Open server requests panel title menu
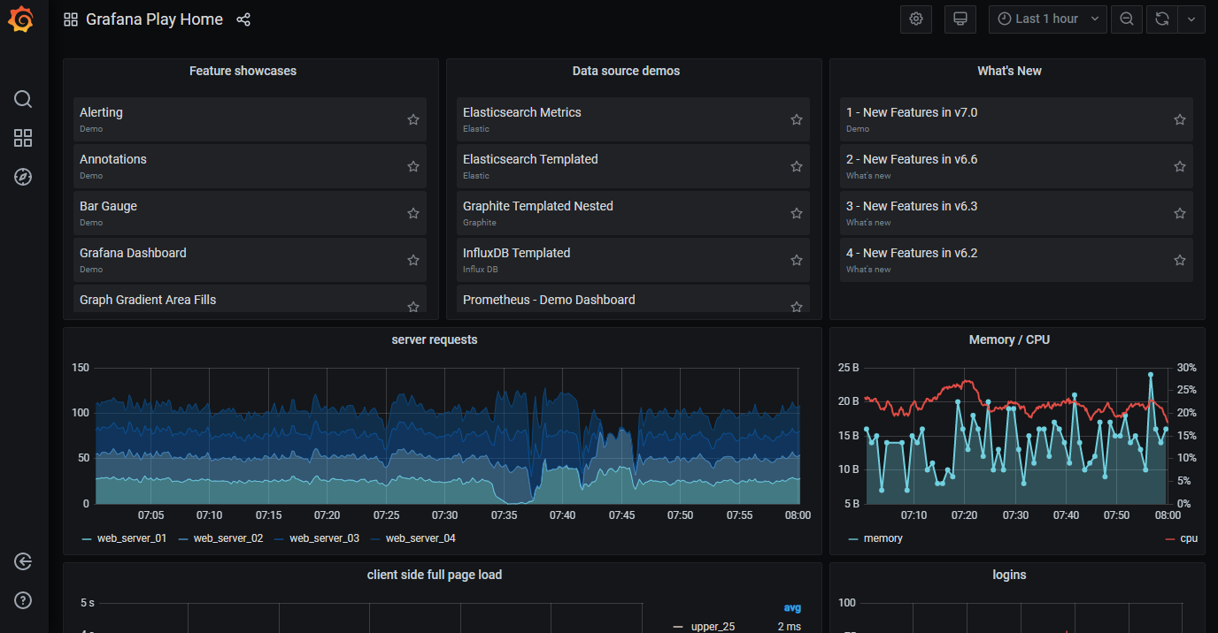1218x633 pixels. click(x=434, y=339)
